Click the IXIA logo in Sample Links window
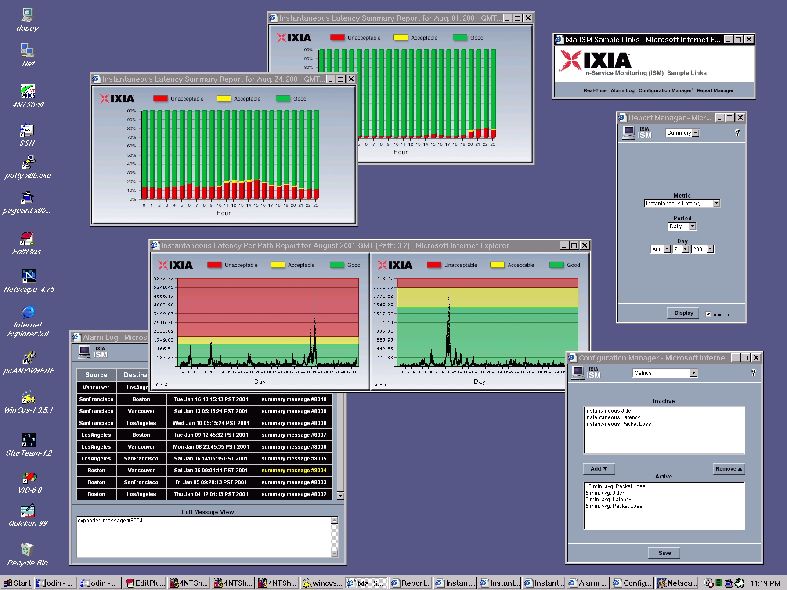Screen dimensions: 787x590 click(x=595, y=60)
